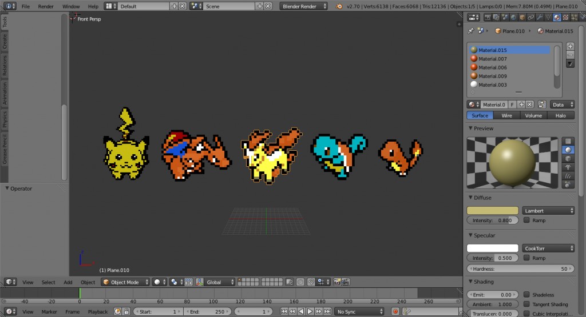
Task: Open the Lambert diffuse shader dropdown
Action: coord(548,211)
